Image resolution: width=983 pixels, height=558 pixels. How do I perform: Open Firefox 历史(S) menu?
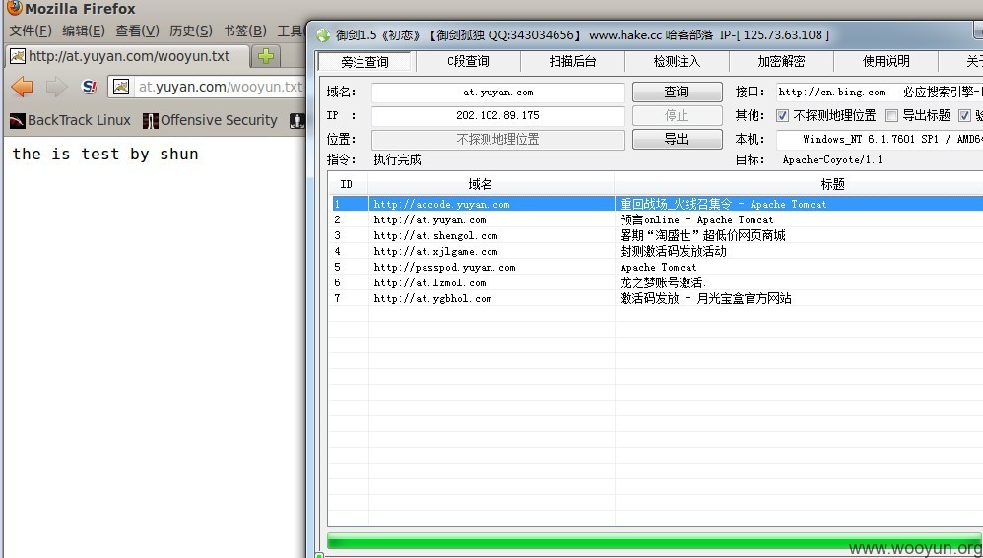coord(190,31)
